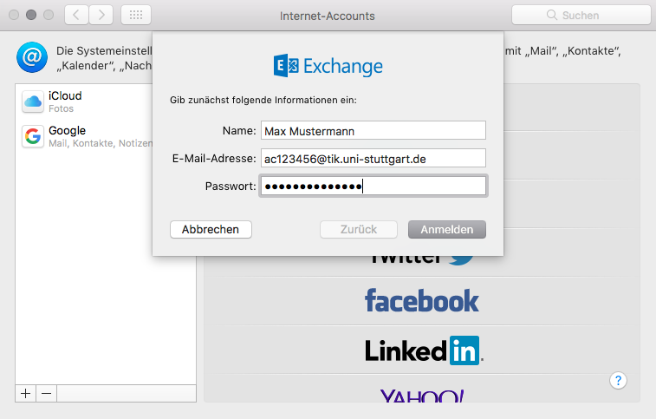Remove account with minus button
Viewport: 656px width, 419px height.
pos(47,394)
